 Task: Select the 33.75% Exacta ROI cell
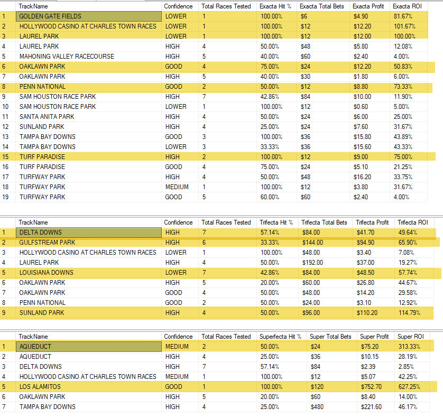coord(408,177)
